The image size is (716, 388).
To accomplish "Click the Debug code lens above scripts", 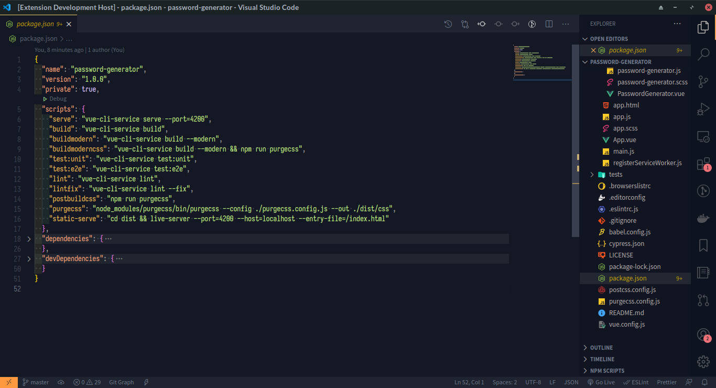I will point(55,99).
